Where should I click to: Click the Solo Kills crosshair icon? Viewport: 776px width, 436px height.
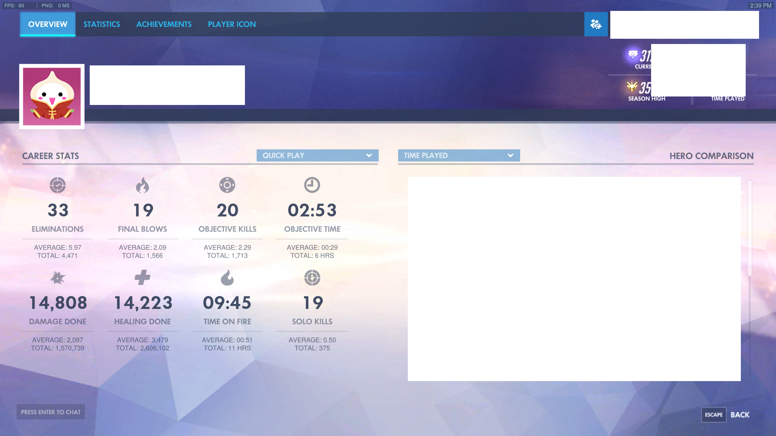pyautogui.click(x=312, y=278)
